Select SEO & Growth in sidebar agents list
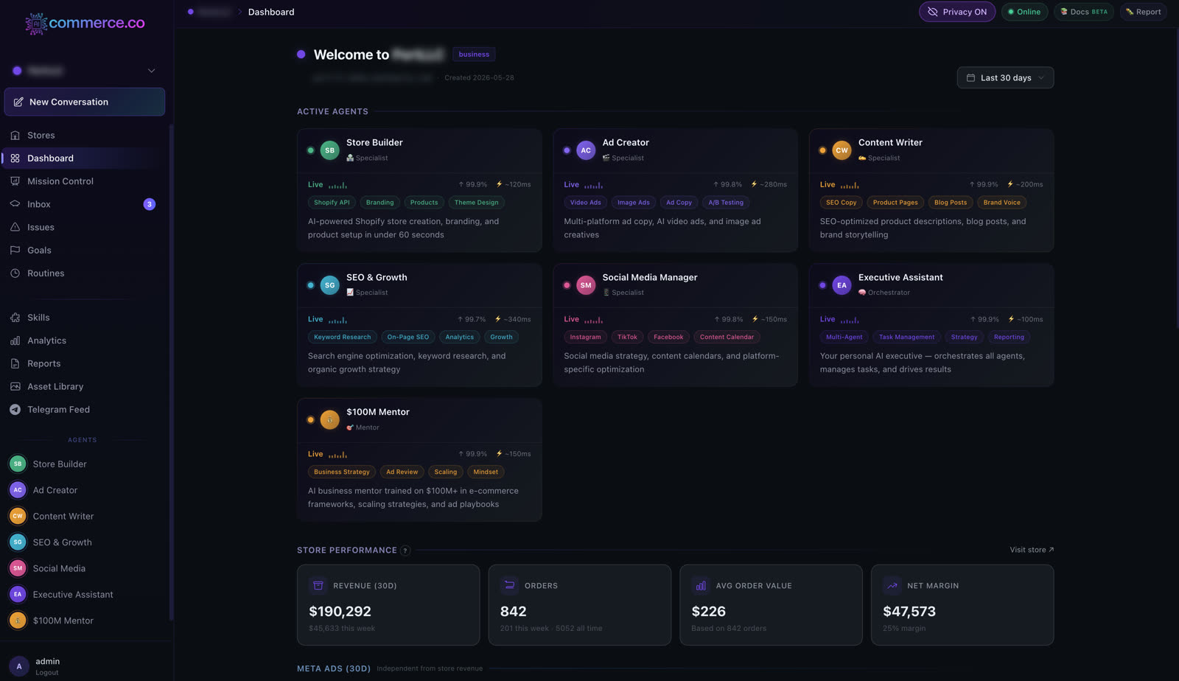Screen dimensions: 1179x681 tap(85, 542)
